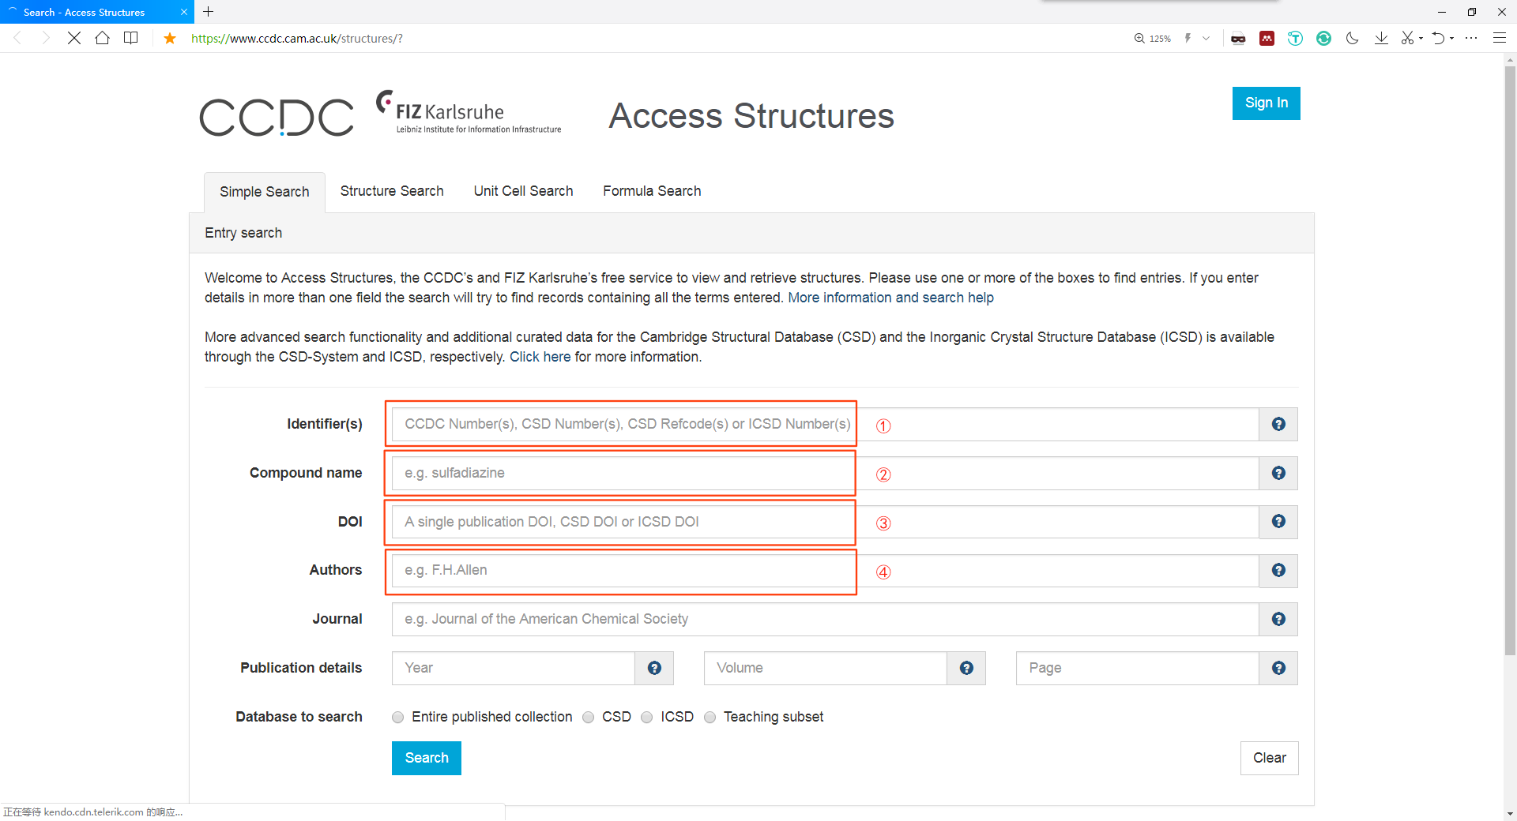1517x821 pixels.
Task: Toggle bookmark star in address bar
Action: pos(170,38)
